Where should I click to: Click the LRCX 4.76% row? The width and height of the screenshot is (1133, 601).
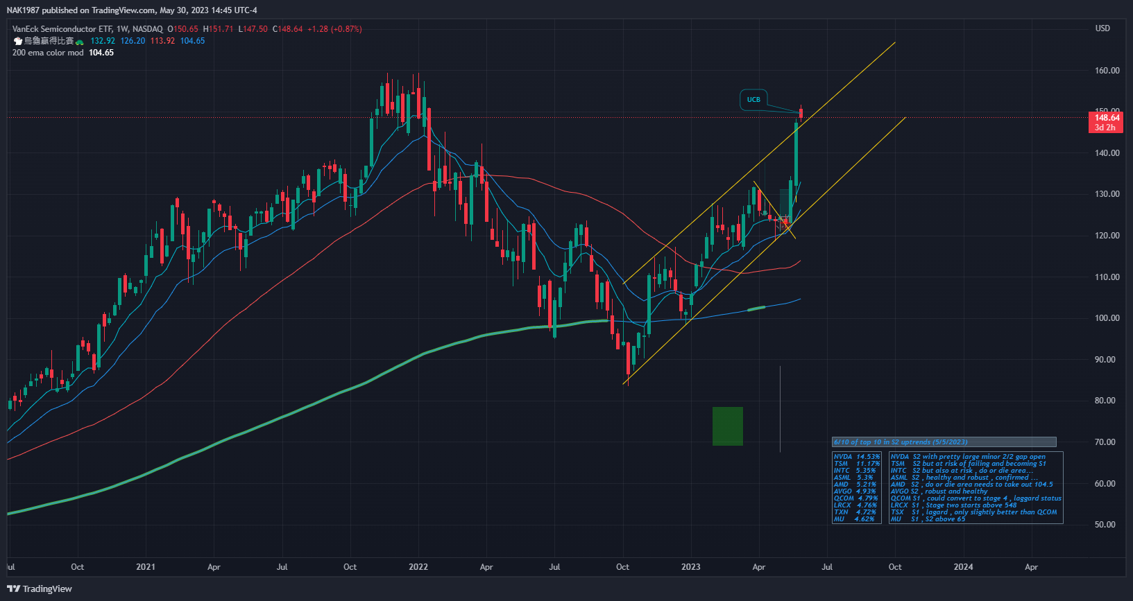pos(855,505)
